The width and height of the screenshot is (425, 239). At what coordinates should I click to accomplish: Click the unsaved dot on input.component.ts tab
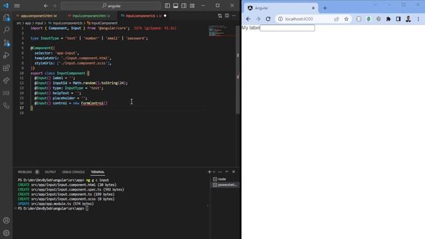[165, 16]
